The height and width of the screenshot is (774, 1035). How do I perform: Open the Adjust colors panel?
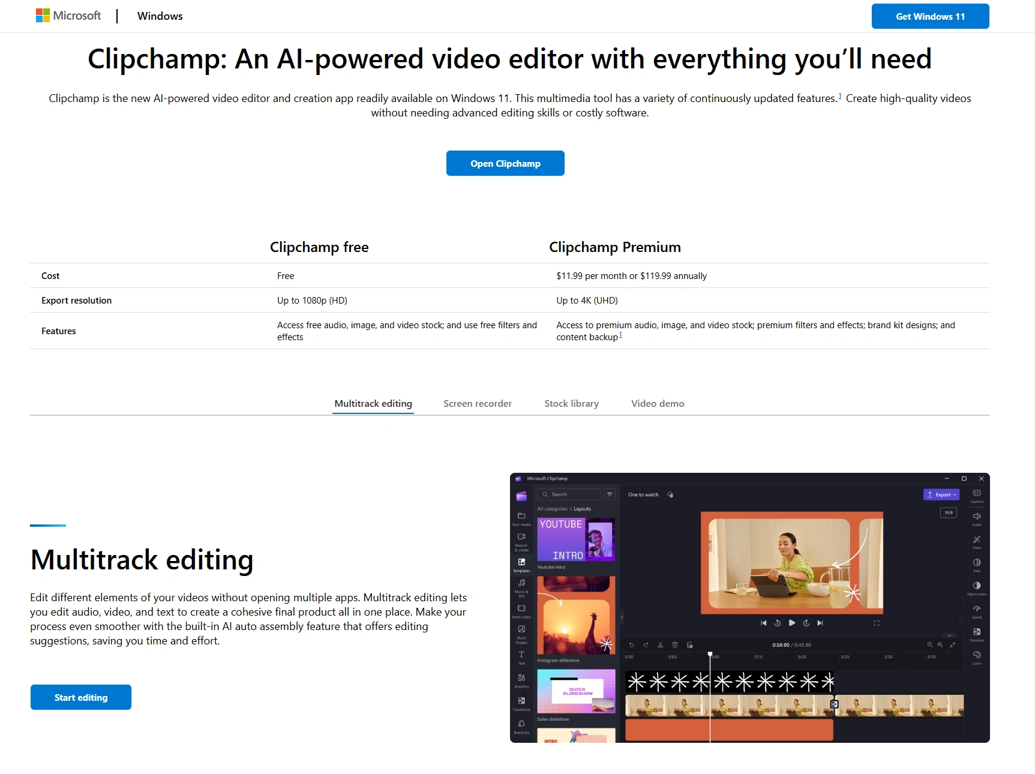point(977,588)
